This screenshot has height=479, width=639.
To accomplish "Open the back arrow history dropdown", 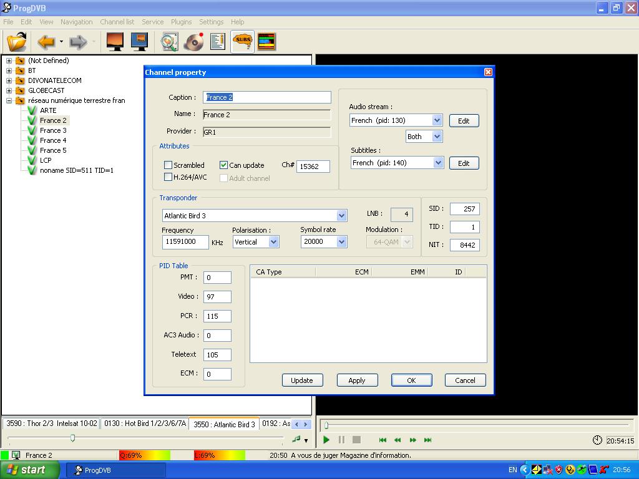I will pos(61,42).
